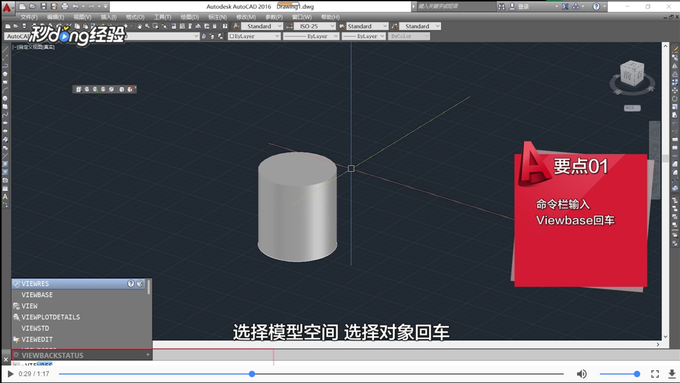Open the 编辑(E) menu

coord(55,17)
